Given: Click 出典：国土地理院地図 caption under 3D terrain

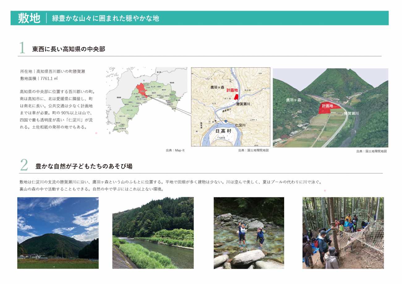Looking at the screenshot, I should coord(371,151).
